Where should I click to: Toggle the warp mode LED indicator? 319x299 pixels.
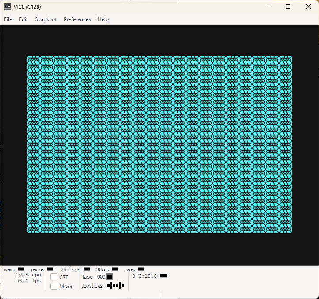tap(21, 269)
